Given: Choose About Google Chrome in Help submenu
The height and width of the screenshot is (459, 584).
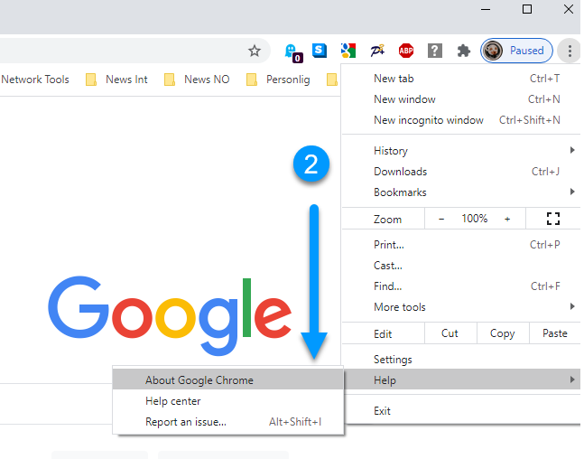Looking at the screenshot, I should click(x=228, y=380).
